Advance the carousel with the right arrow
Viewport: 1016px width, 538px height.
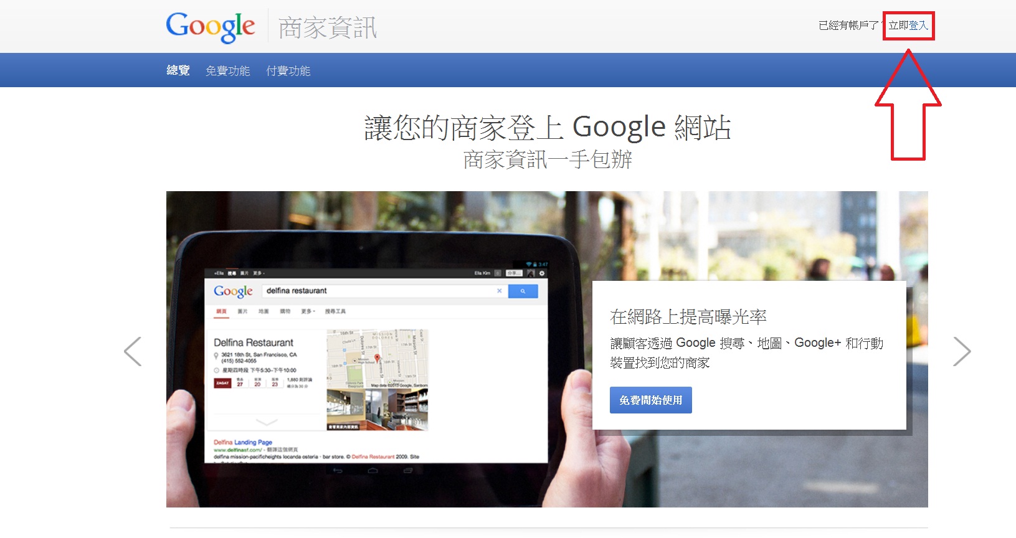(x=962, y=351)
